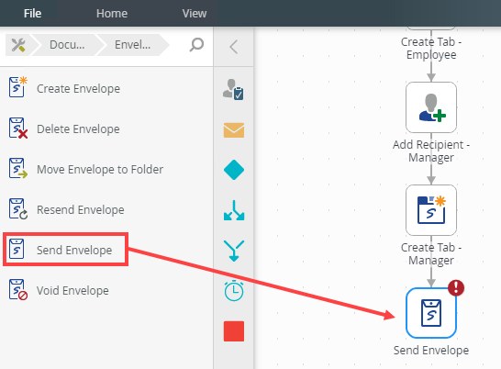Click the Create Tab - Employee label
This screenshot has height=369, width=501.
pyautogui.click(x=431, y=49)
